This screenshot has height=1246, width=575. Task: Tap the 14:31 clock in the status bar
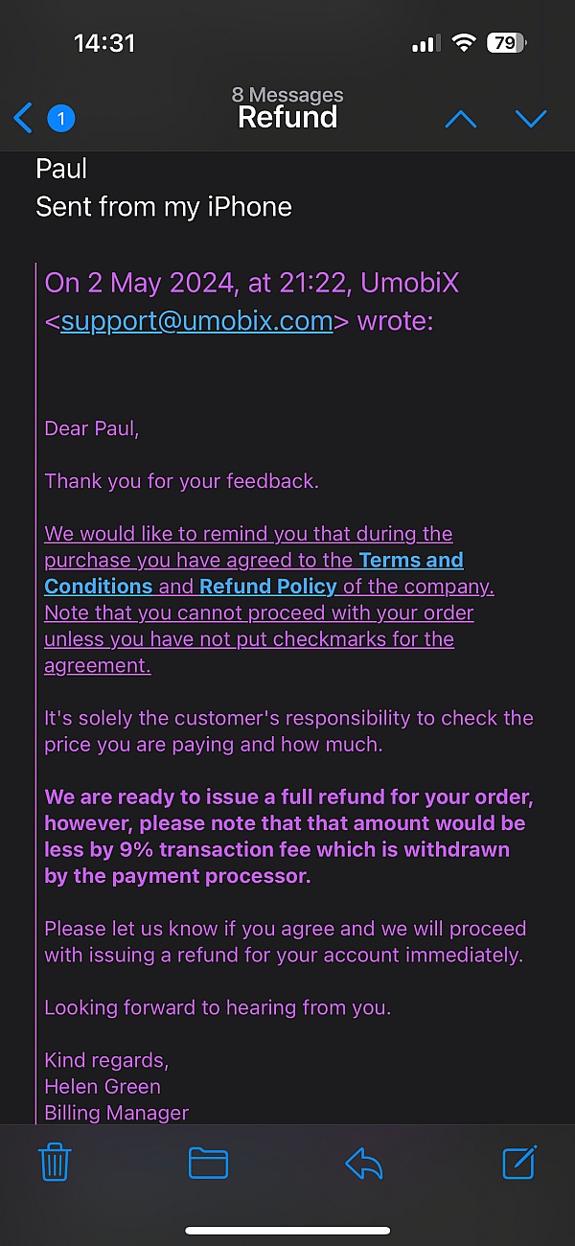point(104,43)
